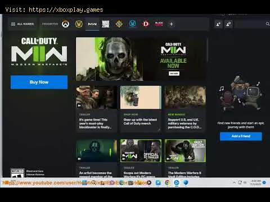Image resolution: width=270 pixels, height=202 pixels.
Task: Open the taskbar network and sound icons
Action: point(242,182)
